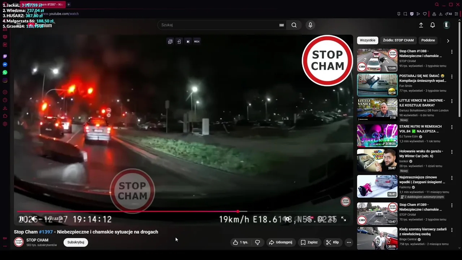The height and width of the screenshot is (260, 462).
Task: Open a new browser tab with plus
Action: (69, 4)
